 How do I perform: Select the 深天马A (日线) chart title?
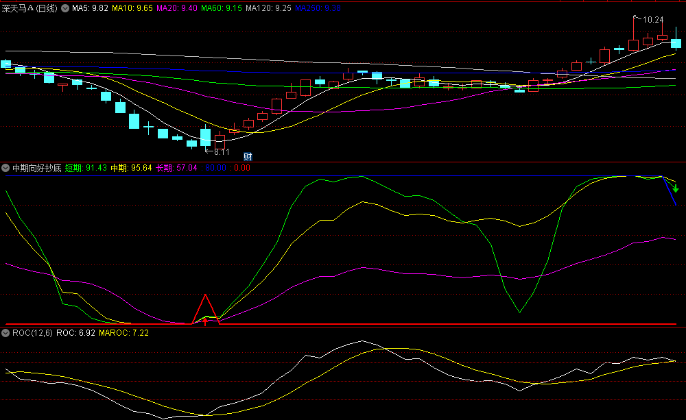[x=29, y=8]
